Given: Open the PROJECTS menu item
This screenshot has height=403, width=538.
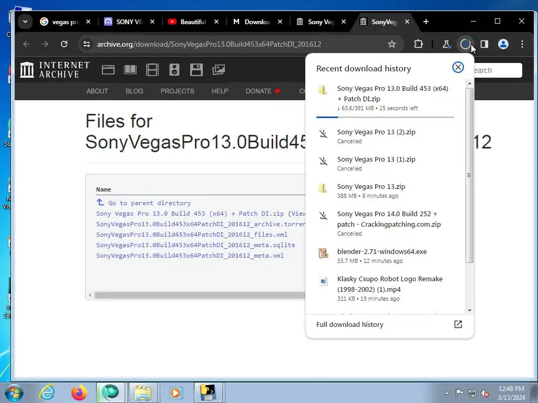Looking at the screenshot, I should pyautogui.click(x=178, y=91).
